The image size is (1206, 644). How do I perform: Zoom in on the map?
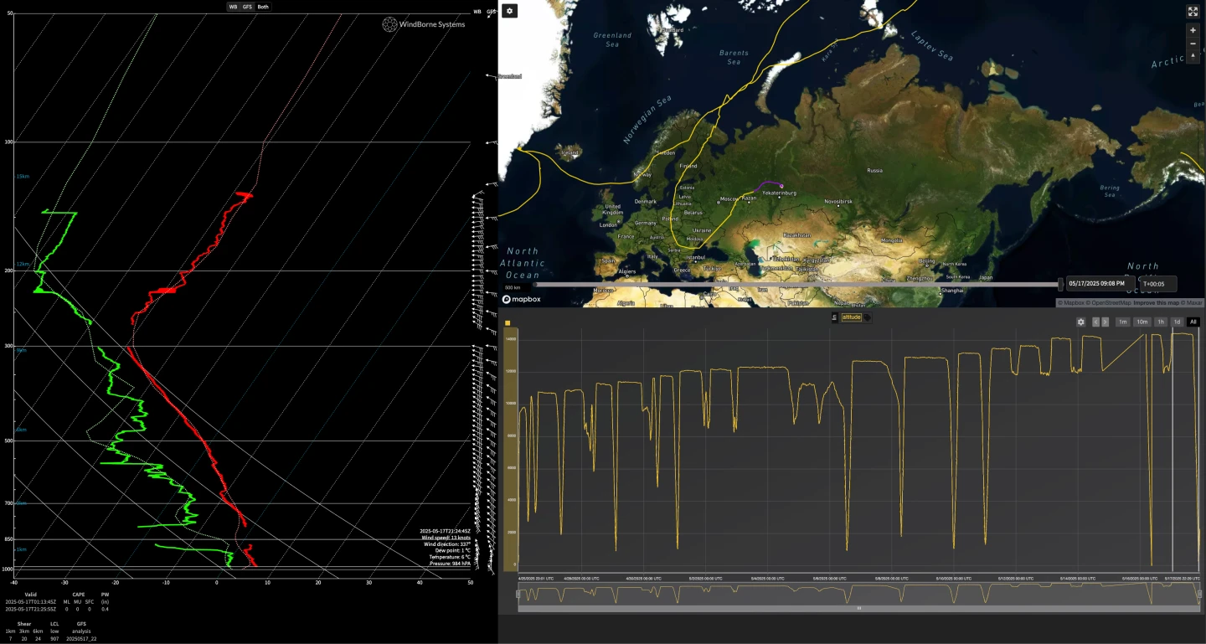tap(1193, 30)
